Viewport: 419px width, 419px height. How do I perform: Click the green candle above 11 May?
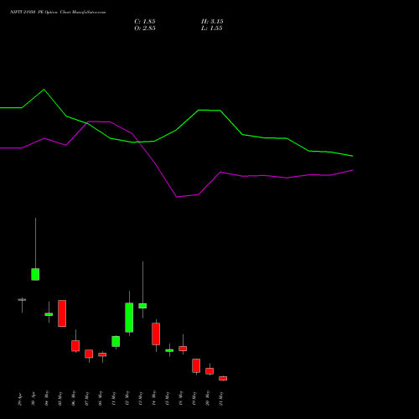tap(116, 341)
